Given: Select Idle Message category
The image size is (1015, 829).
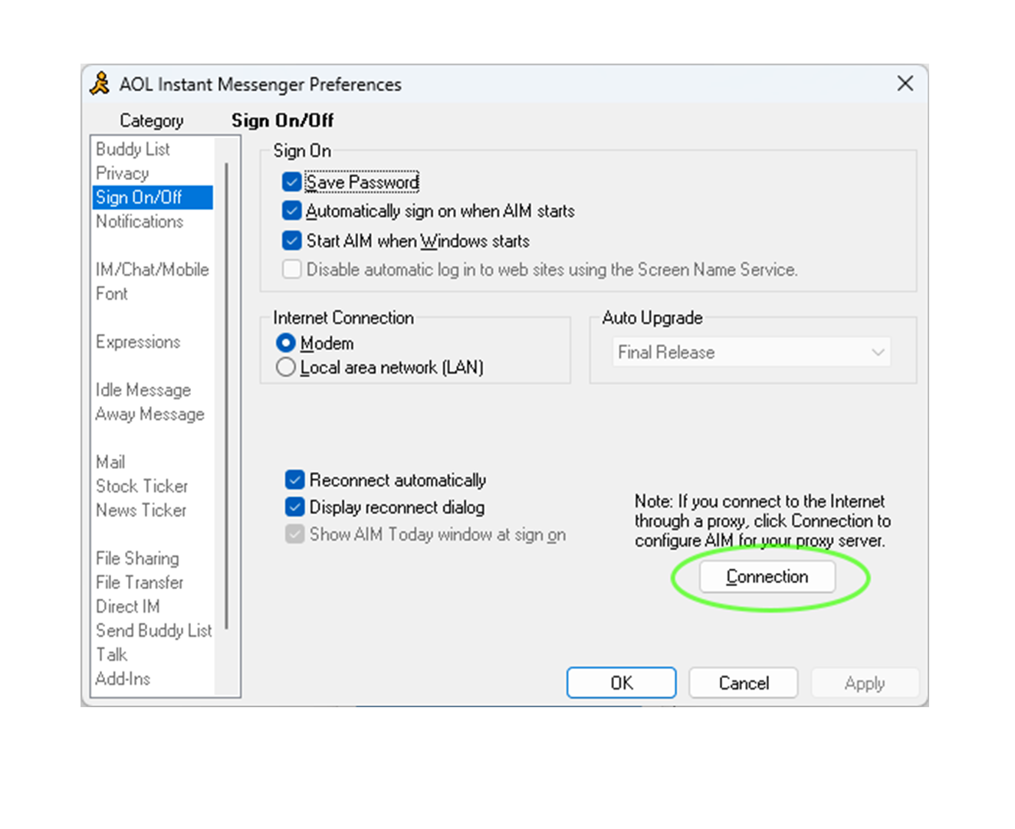Looking at the screenshot, I should click(143, 390).
